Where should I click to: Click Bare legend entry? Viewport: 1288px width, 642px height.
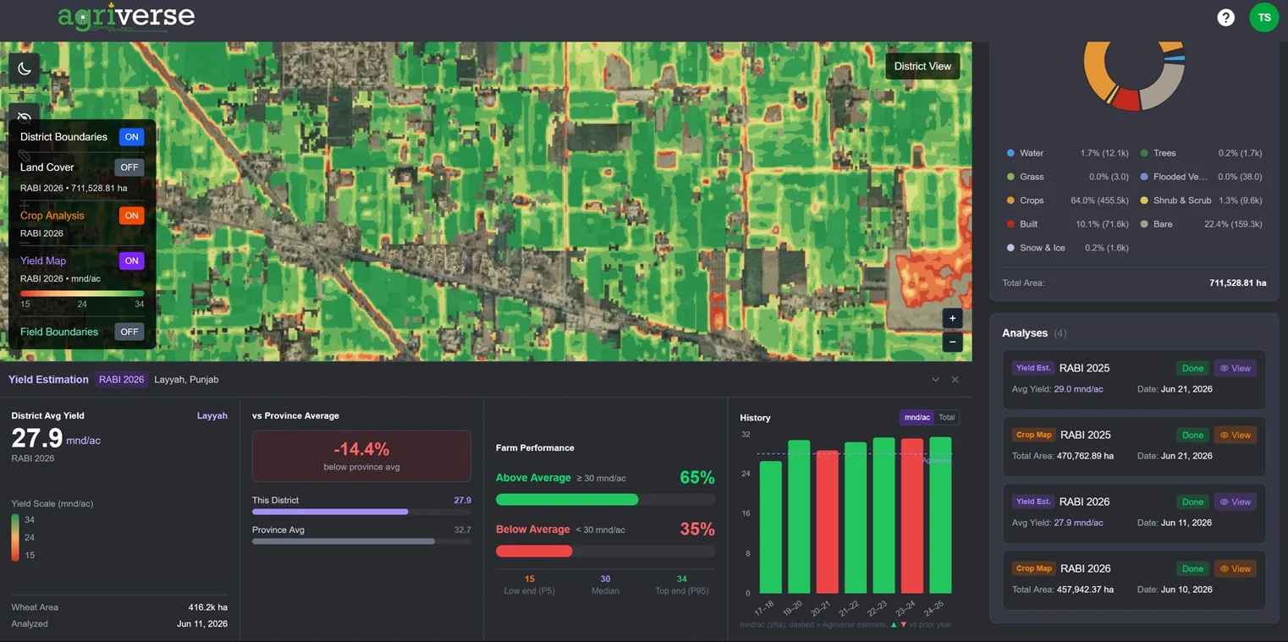pos(1201,224)
